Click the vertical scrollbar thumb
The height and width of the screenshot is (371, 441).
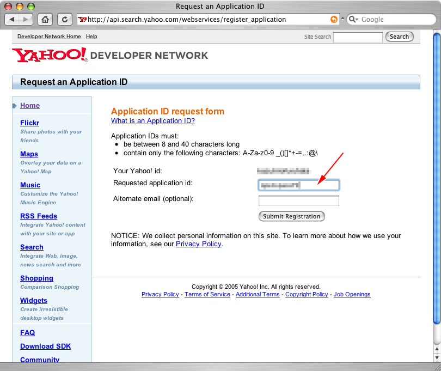[x=437, y=179]
